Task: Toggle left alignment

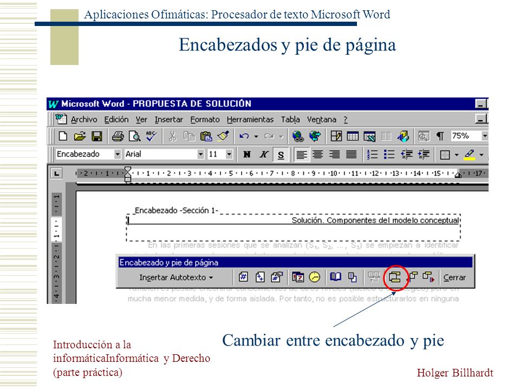Action: click(x=302, y=154)
